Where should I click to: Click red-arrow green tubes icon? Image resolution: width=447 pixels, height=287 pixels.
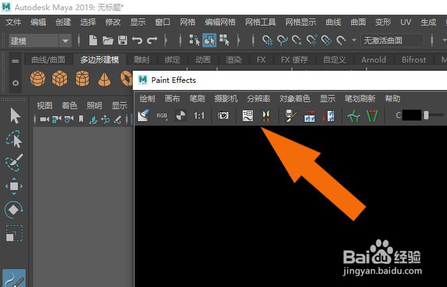pos(372,115)
